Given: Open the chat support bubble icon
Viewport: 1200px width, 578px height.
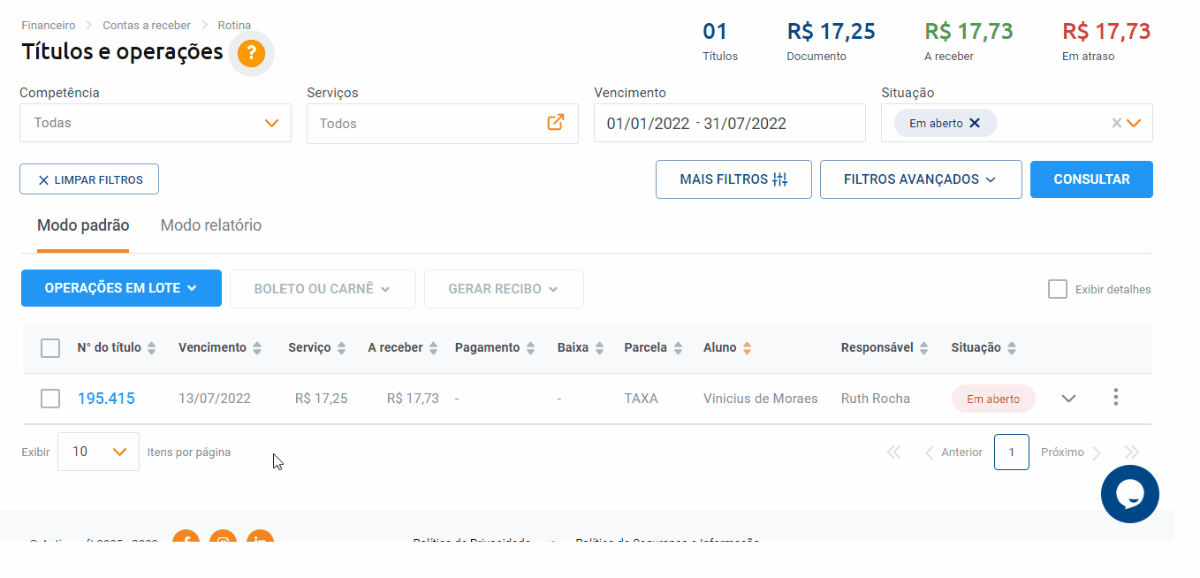Looking at the screenshot, I should 1130,494.
